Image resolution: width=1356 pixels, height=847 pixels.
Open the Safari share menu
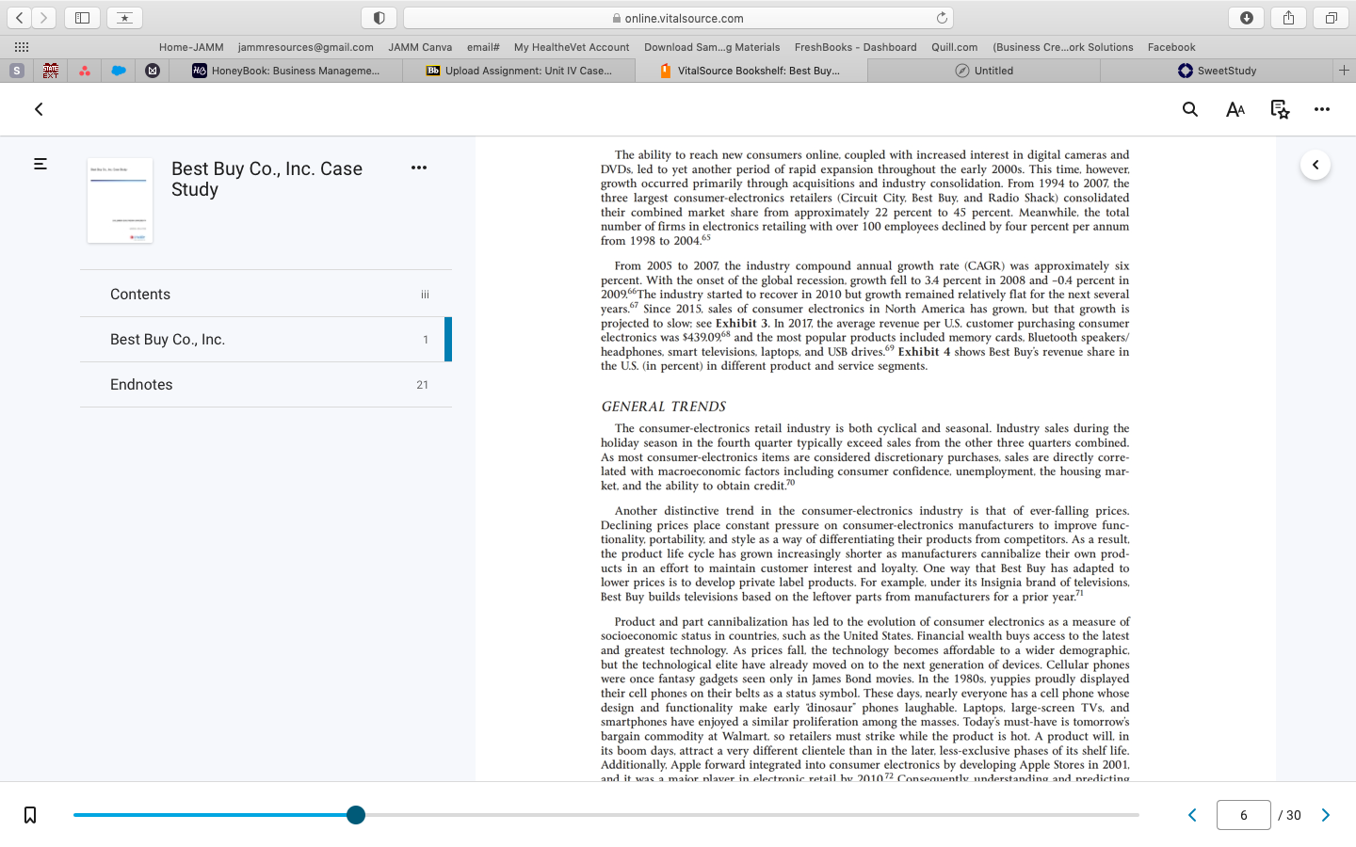[x=1288, y=18]
